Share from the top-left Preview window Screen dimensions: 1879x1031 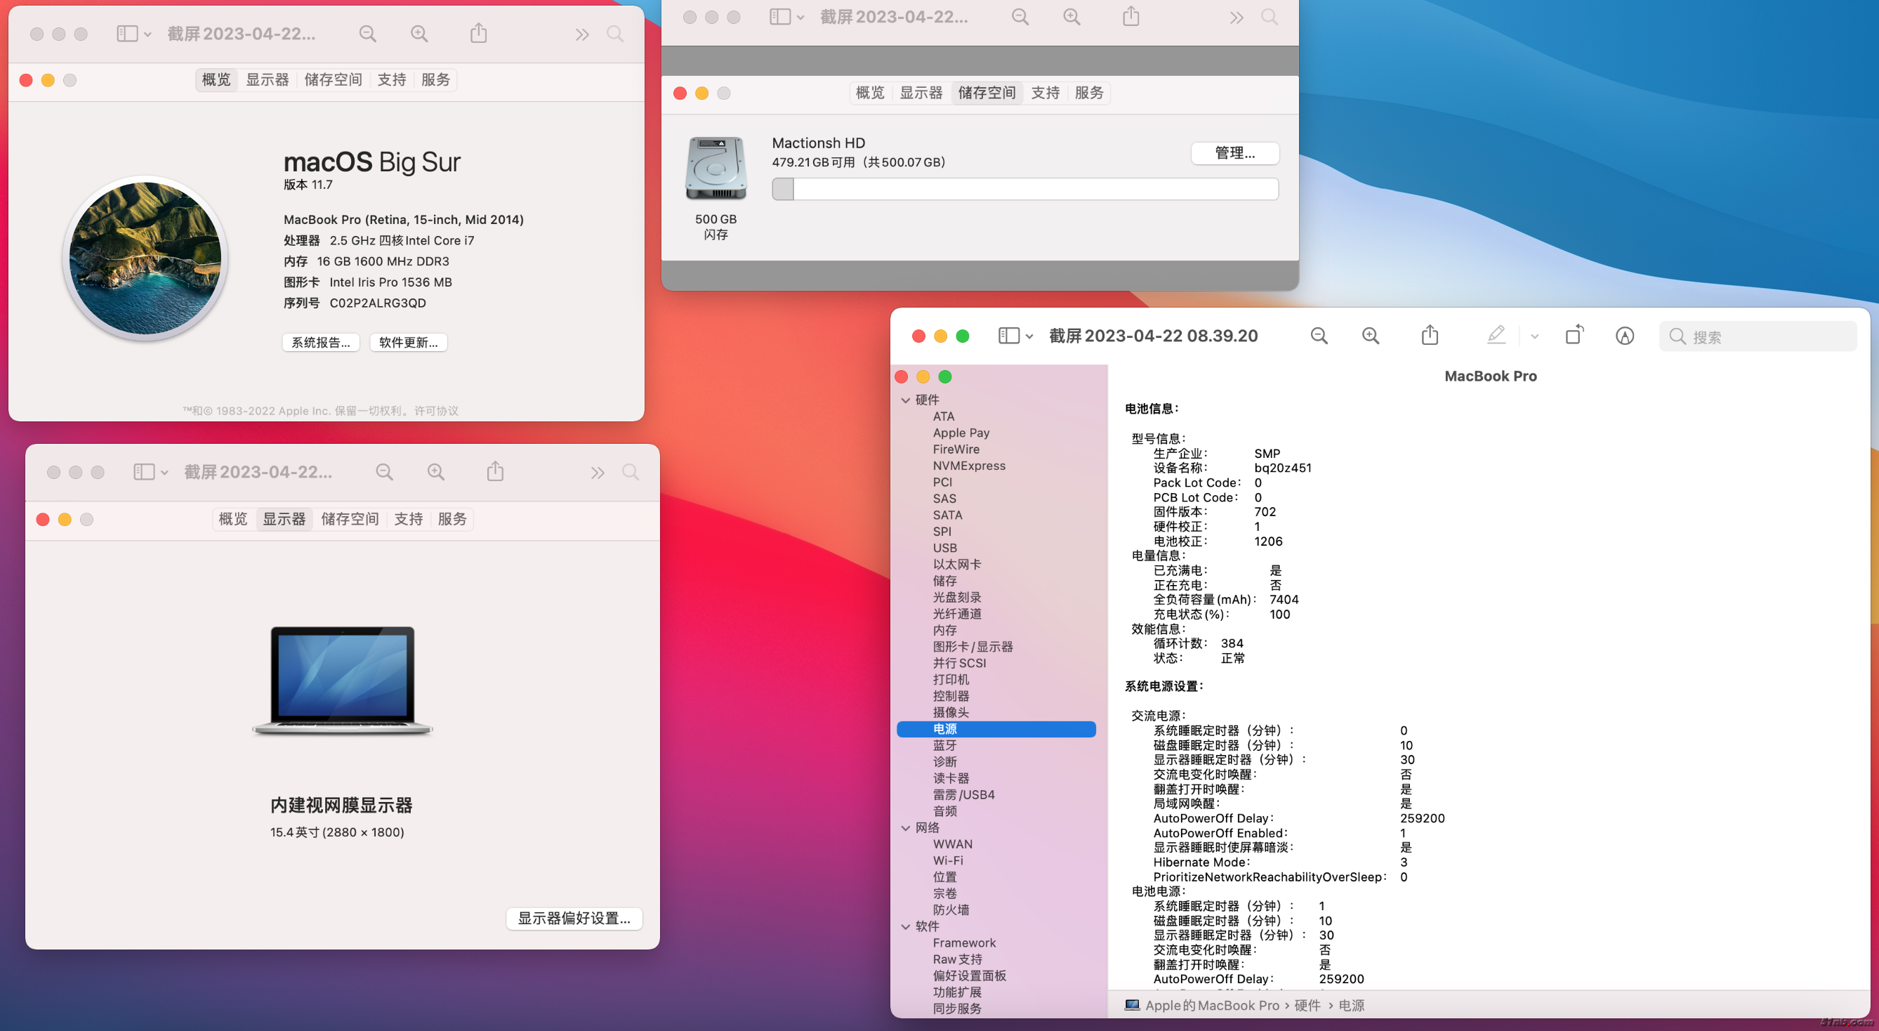click(x=478, y=33)
